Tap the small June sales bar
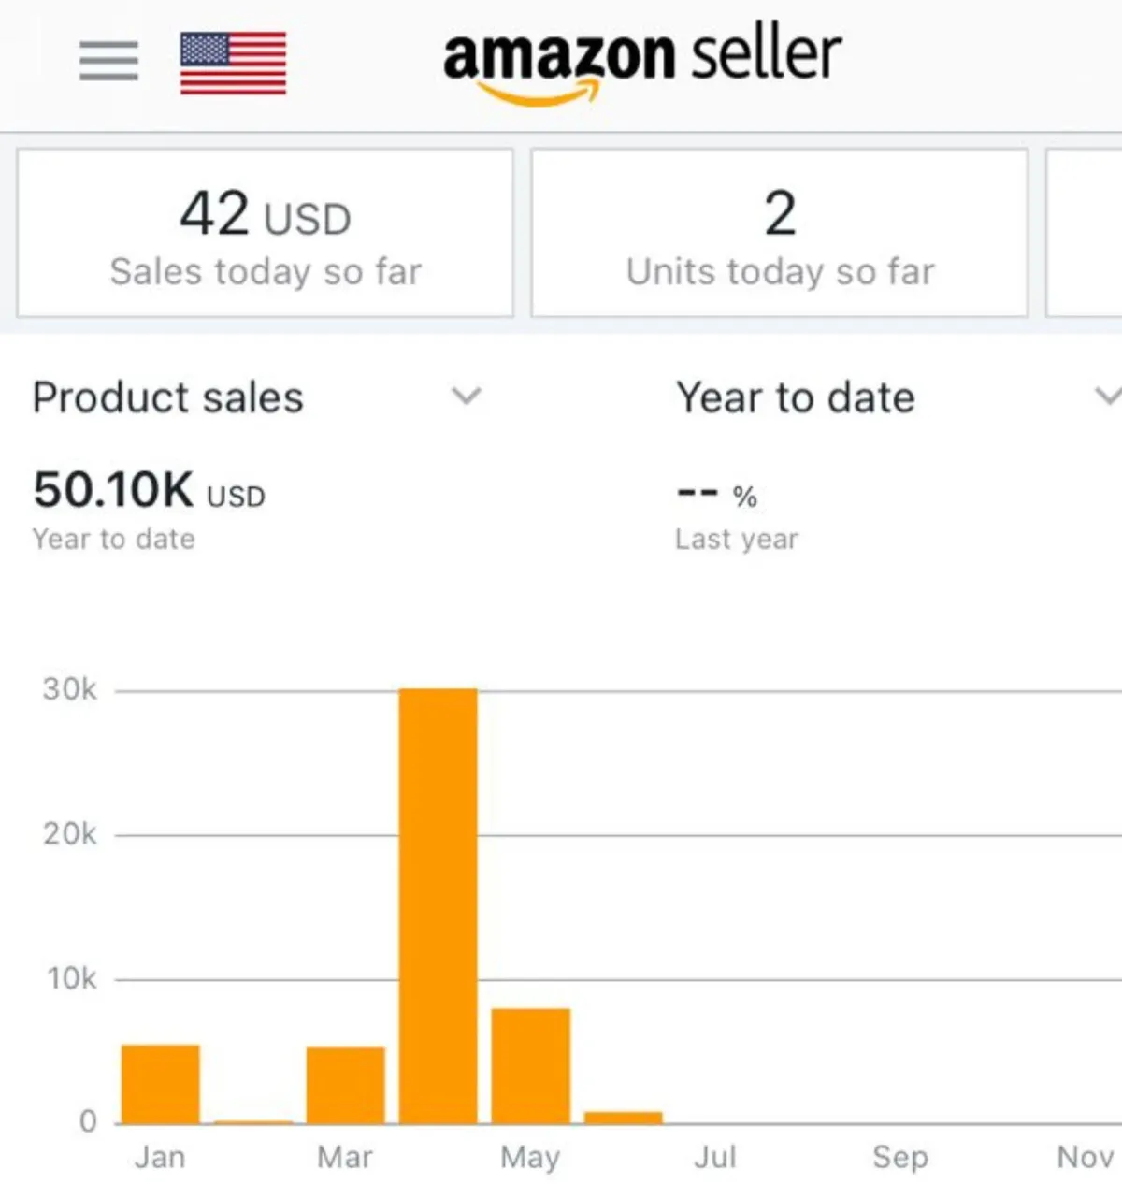 (623, 1117)
